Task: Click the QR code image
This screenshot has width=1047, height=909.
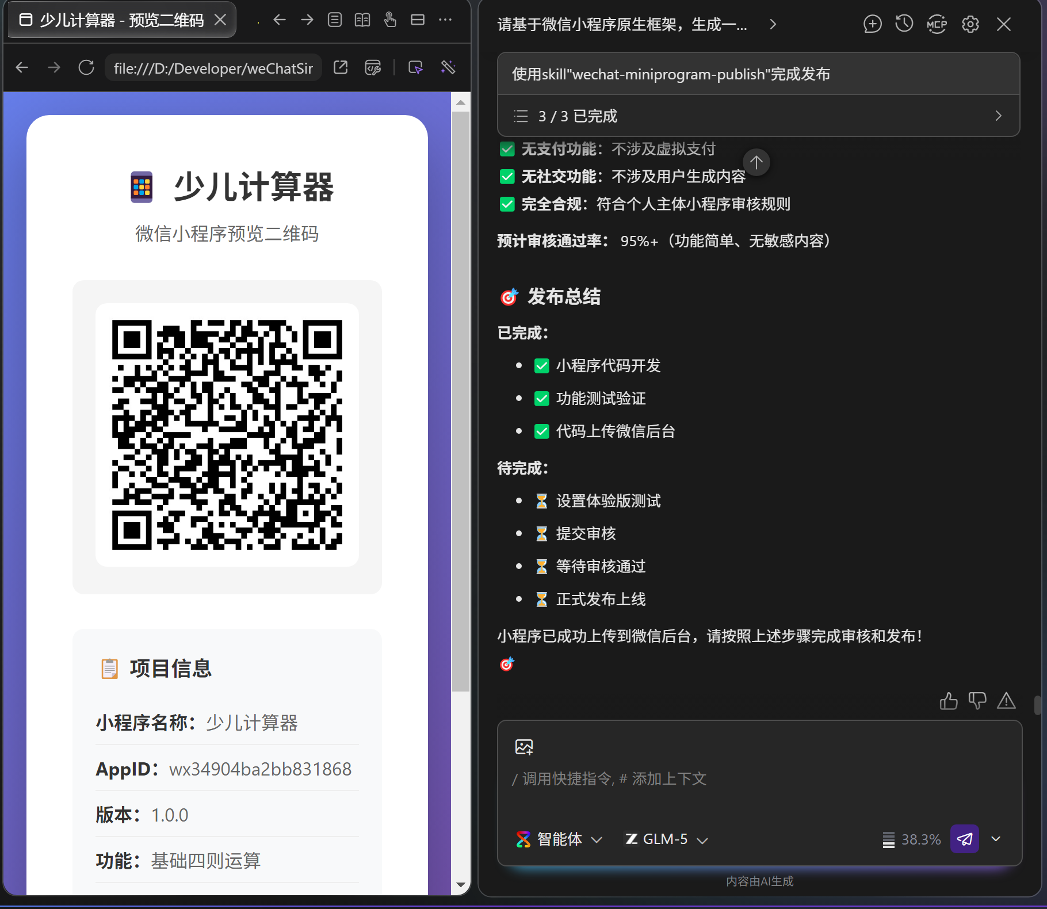Action: [x=227, y=435]
